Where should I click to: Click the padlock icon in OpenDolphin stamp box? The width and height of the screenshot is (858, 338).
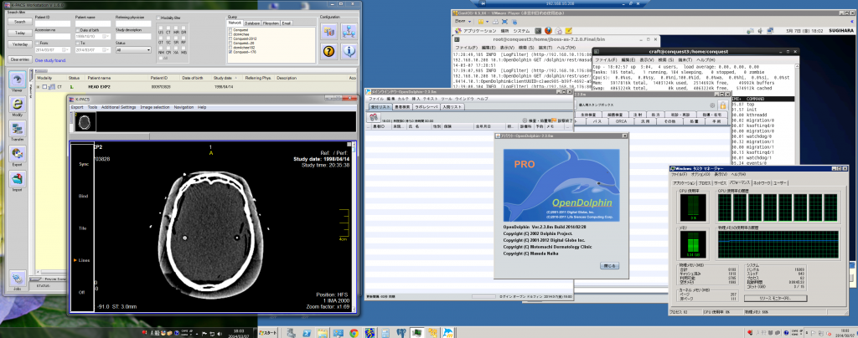[x=722, y=105]
